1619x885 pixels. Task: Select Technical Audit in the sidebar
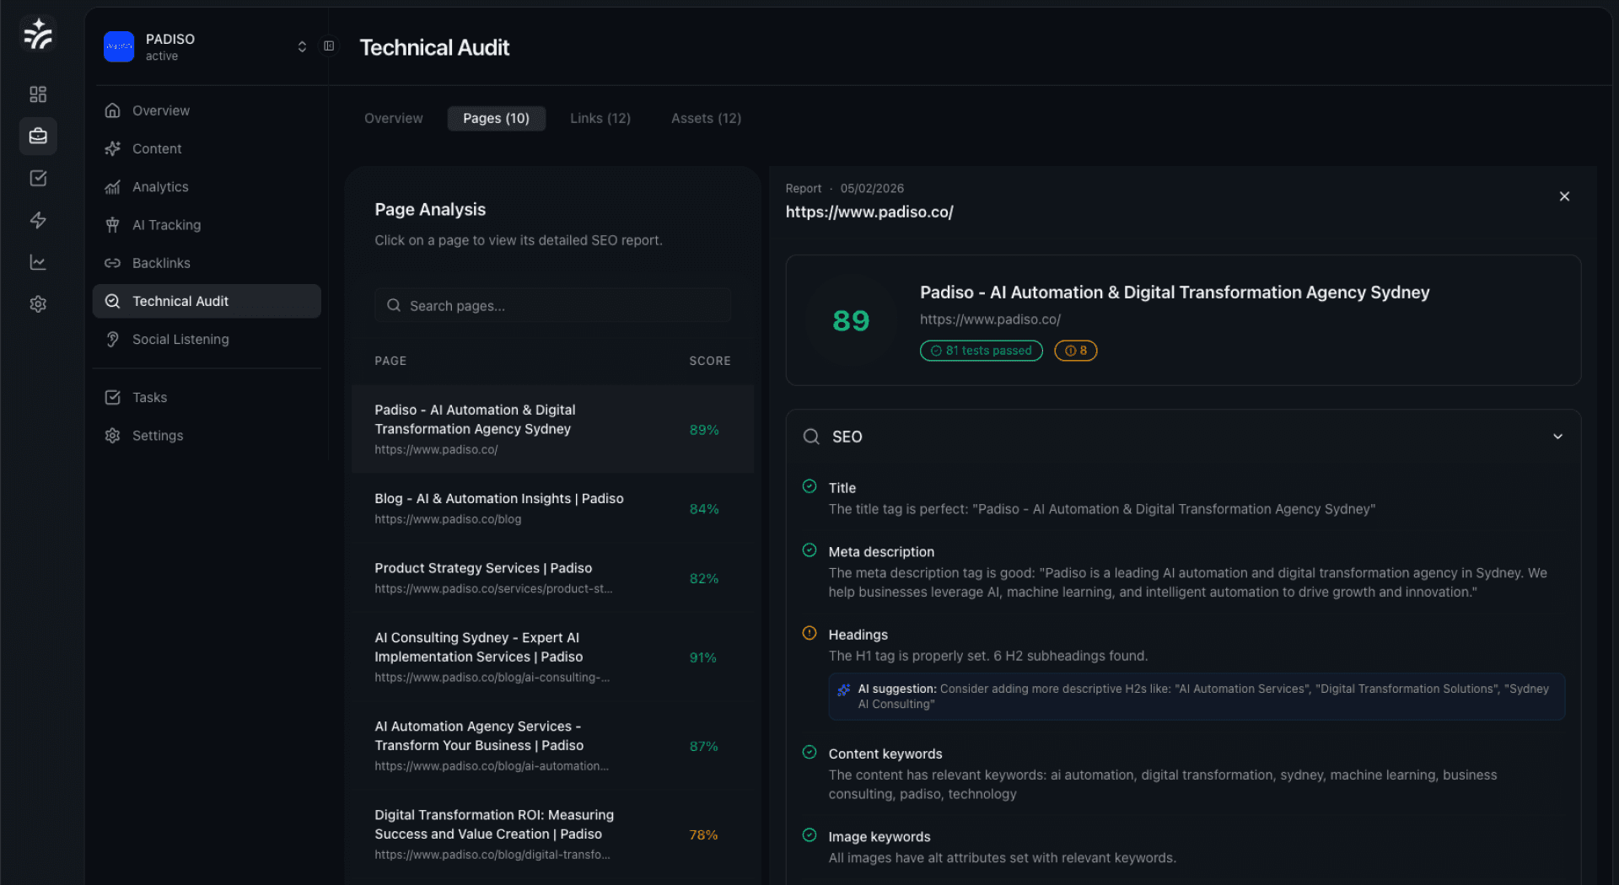coord(207,301)
